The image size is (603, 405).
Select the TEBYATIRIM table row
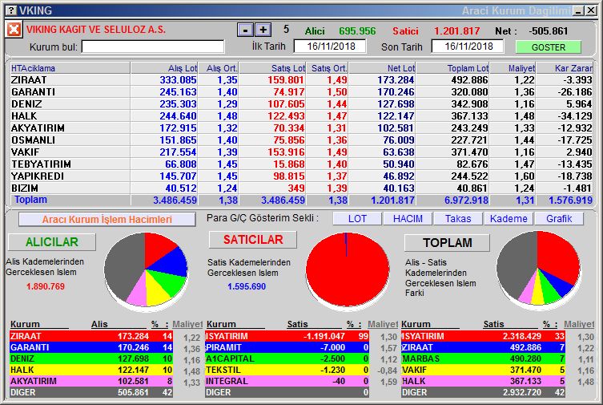[301, 164]
